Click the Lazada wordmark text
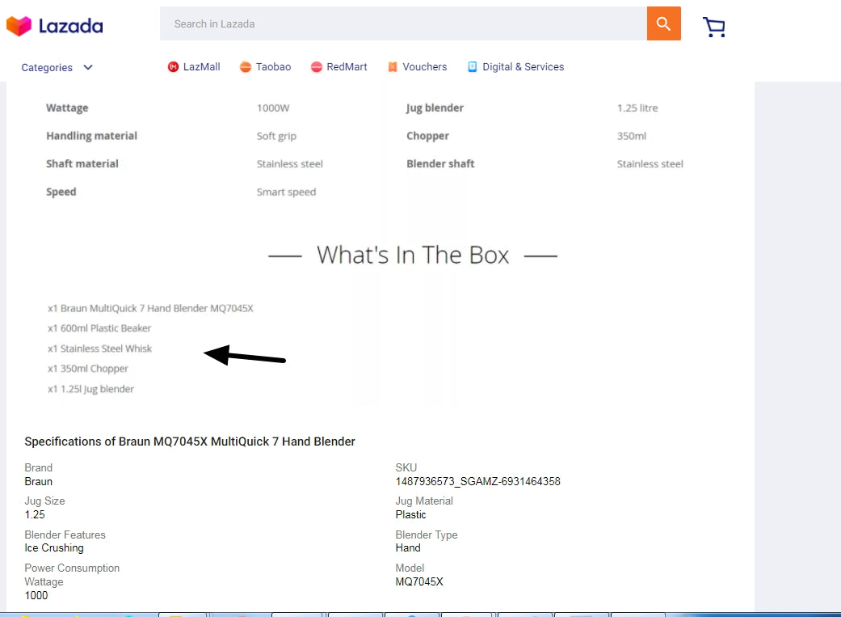This screenshot has width=841, height=617. pyautogui.click(x=71, y=27)
